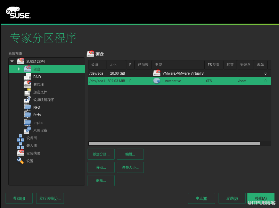279x208 pixels.
Task: Click the 删除... delete button
Action: tap(101, 181)
